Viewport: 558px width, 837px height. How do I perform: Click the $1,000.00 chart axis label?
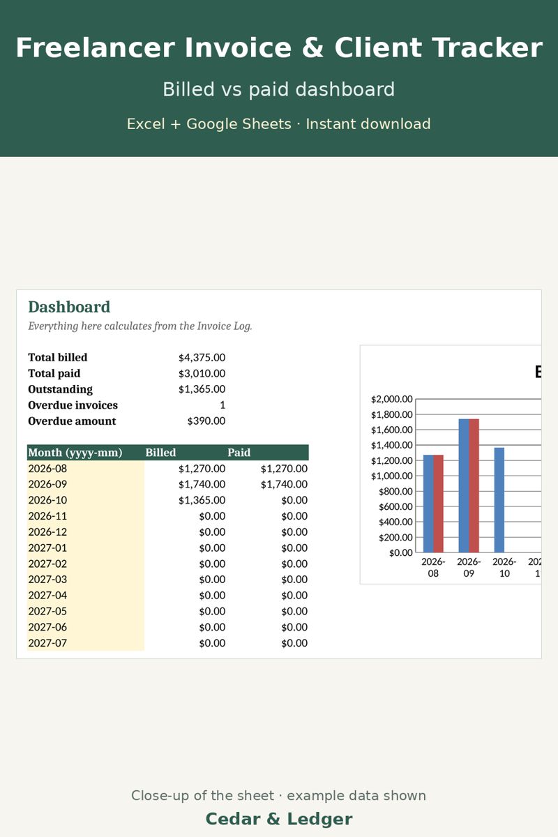[392, 476]
